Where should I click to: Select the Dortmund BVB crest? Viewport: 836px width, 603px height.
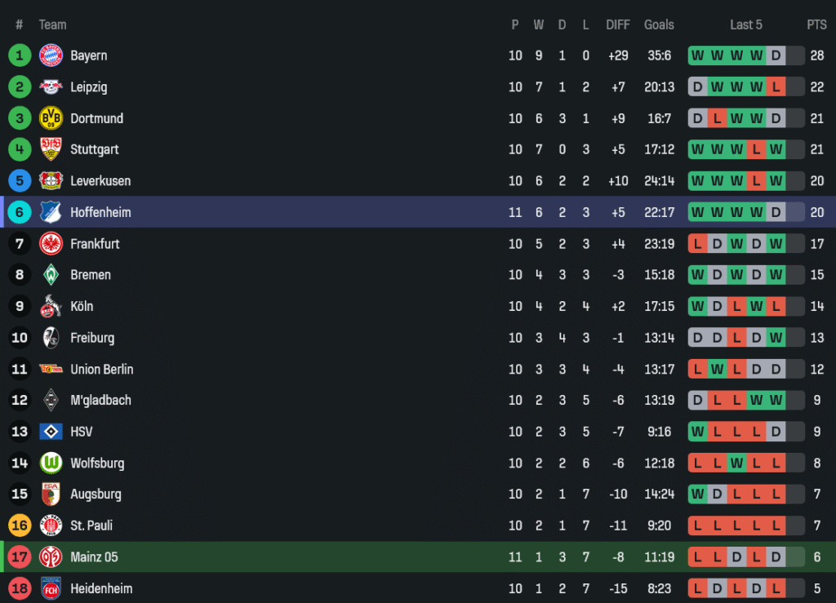(x=51, y=118)
